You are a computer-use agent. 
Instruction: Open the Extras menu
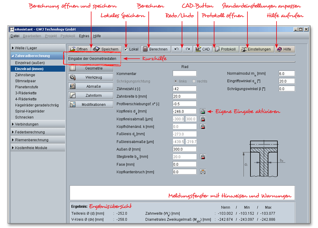click(84, 36)
